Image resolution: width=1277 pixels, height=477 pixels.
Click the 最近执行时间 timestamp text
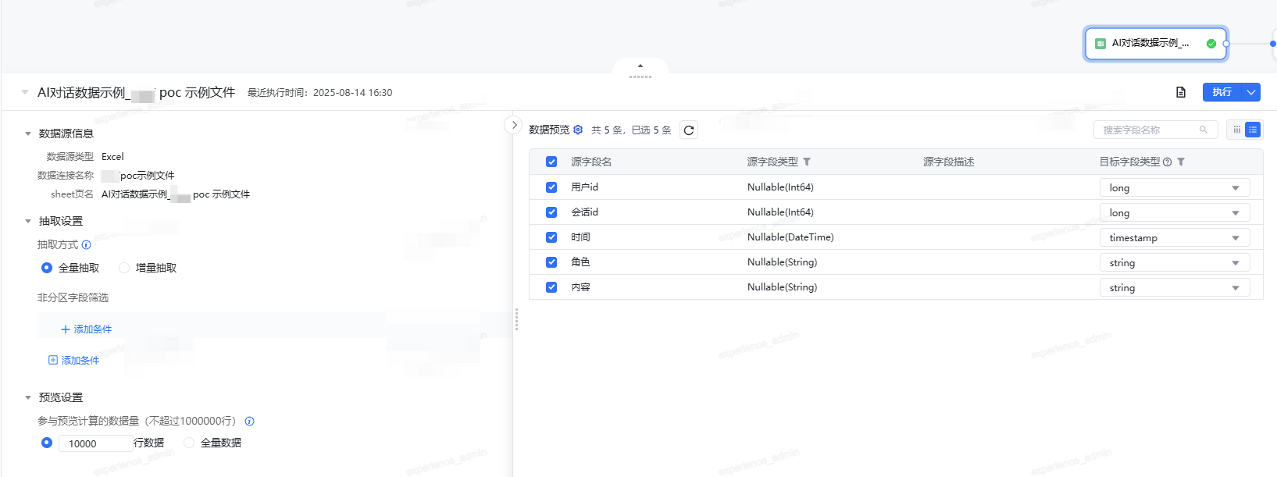click(x=319, y=92)
